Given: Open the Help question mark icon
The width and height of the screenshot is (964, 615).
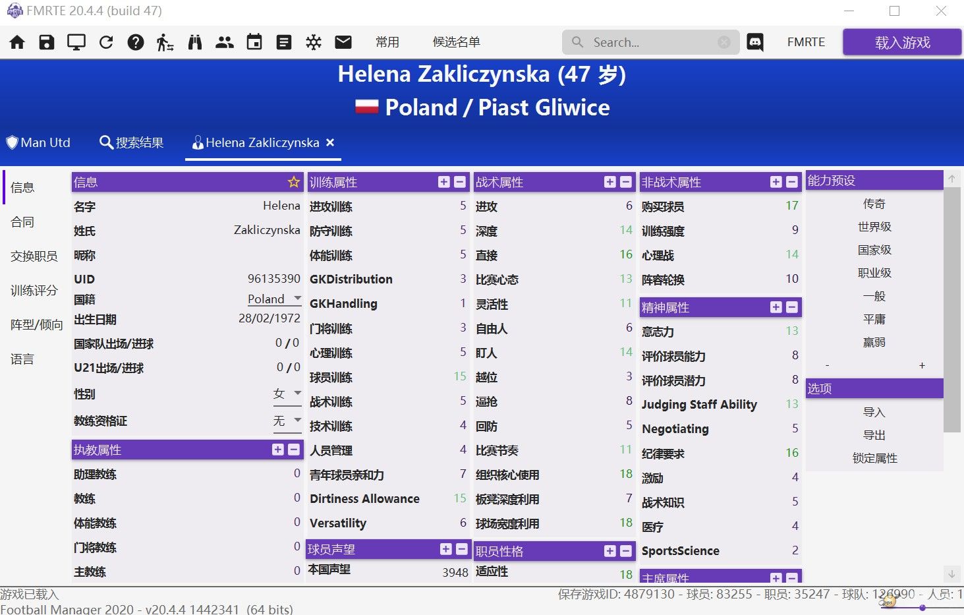Looking at the screenshot, I should click(x=136, y=42).
